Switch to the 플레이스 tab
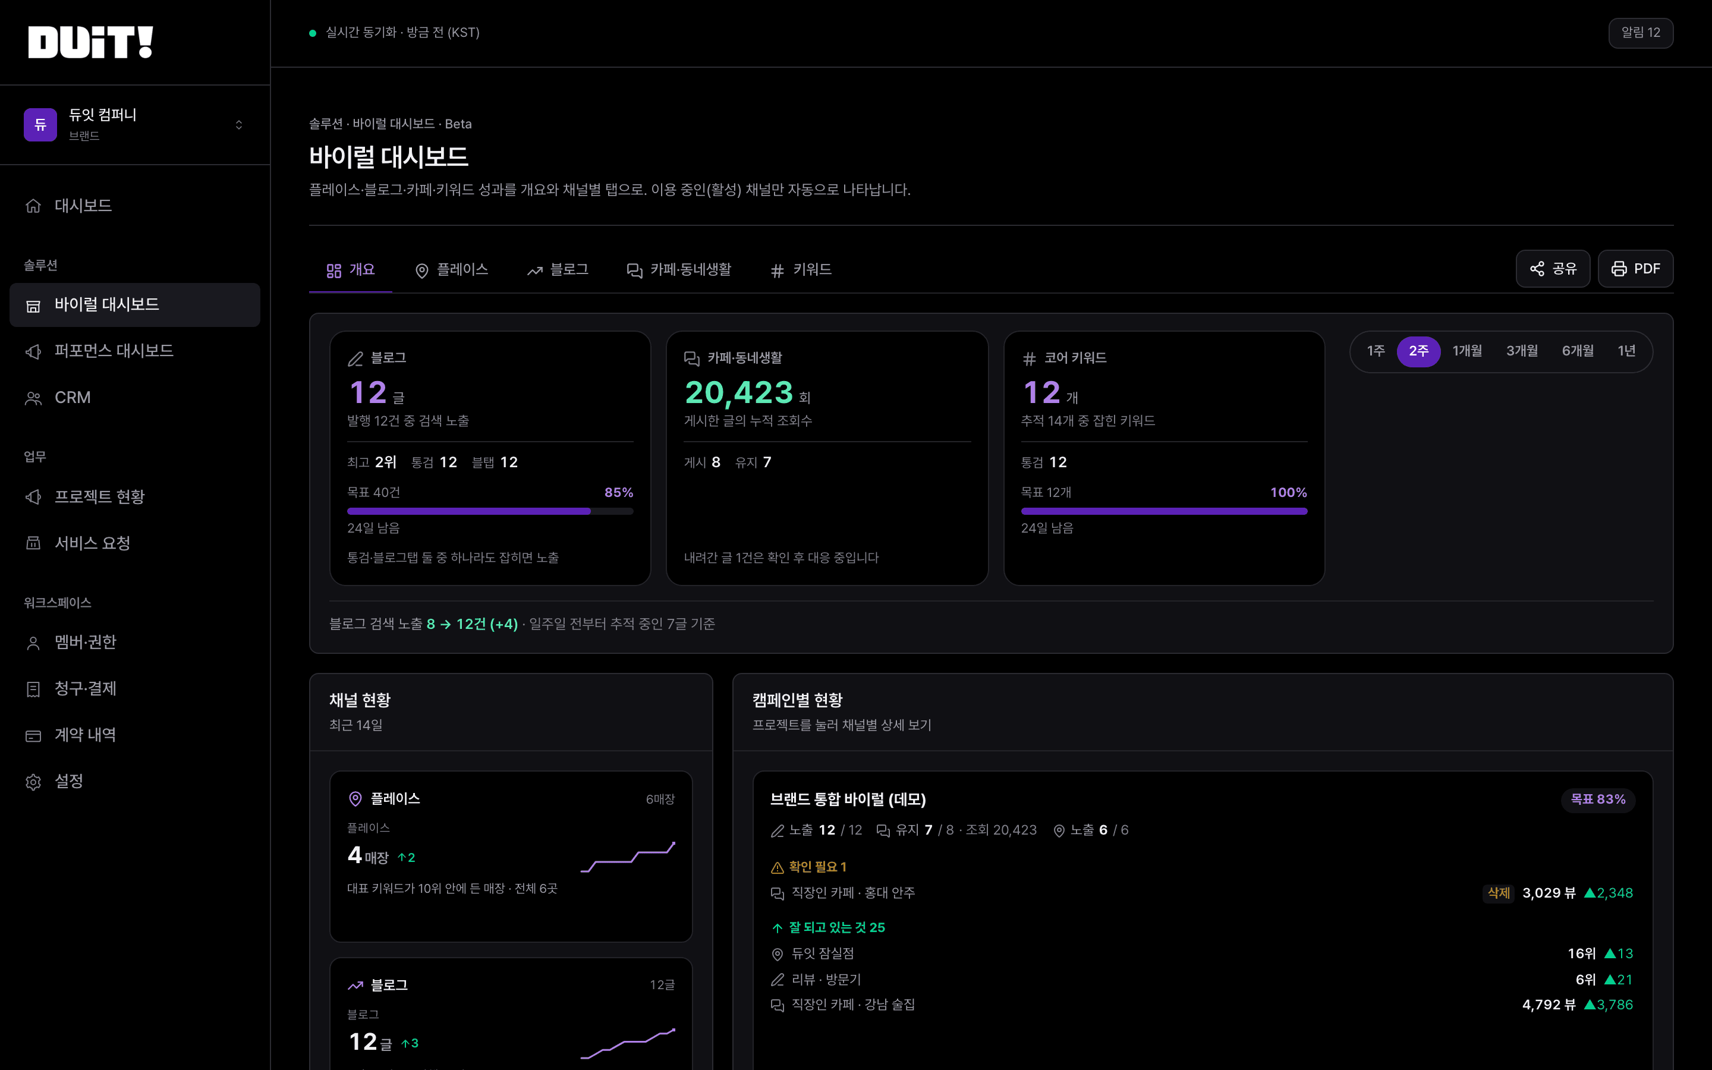The image size is (1712, 1070). (x=451, y=270)
